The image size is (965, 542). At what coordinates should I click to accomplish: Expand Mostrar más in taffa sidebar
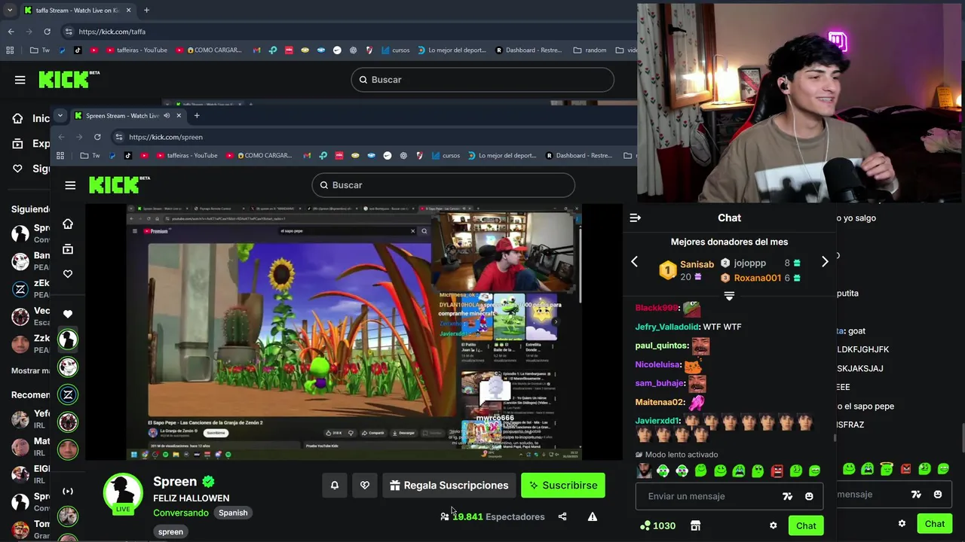pyautogui.click(x=30, y=371)
